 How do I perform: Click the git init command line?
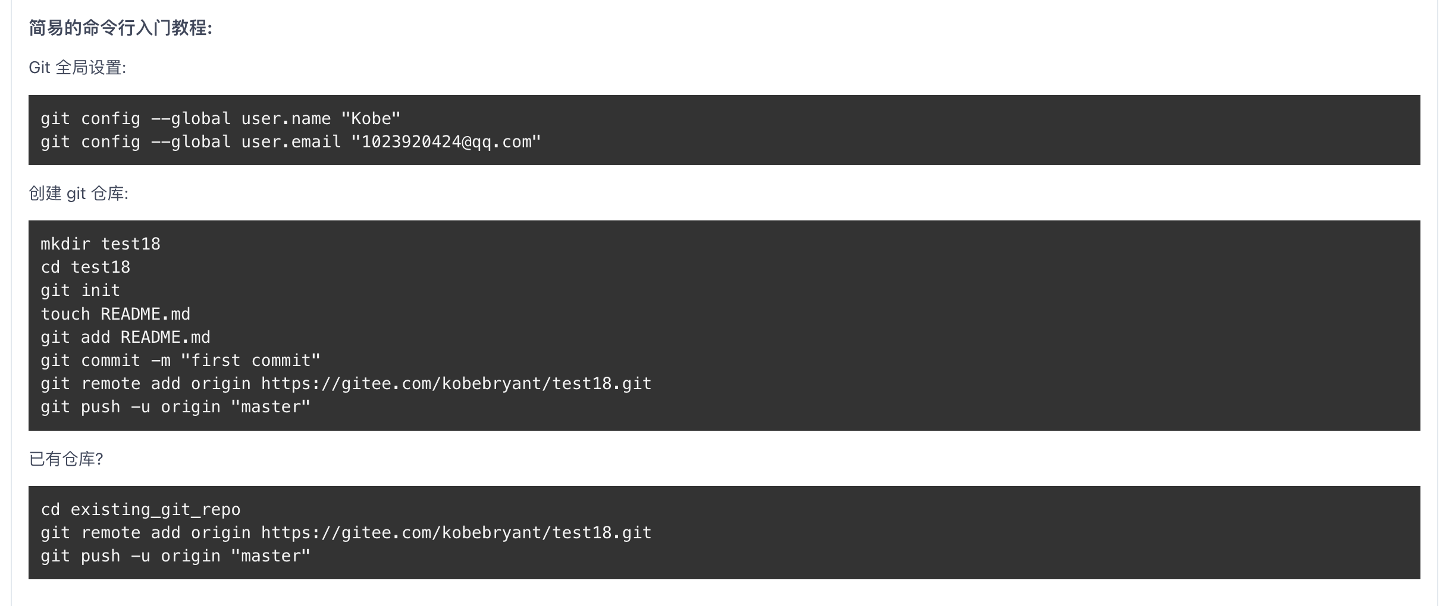pos(80,291)
